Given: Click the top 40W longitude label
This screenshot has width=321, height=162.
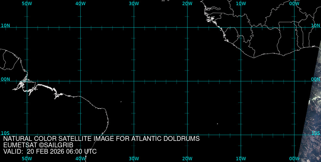Looking at the screenshot, I should click(80, 3).
